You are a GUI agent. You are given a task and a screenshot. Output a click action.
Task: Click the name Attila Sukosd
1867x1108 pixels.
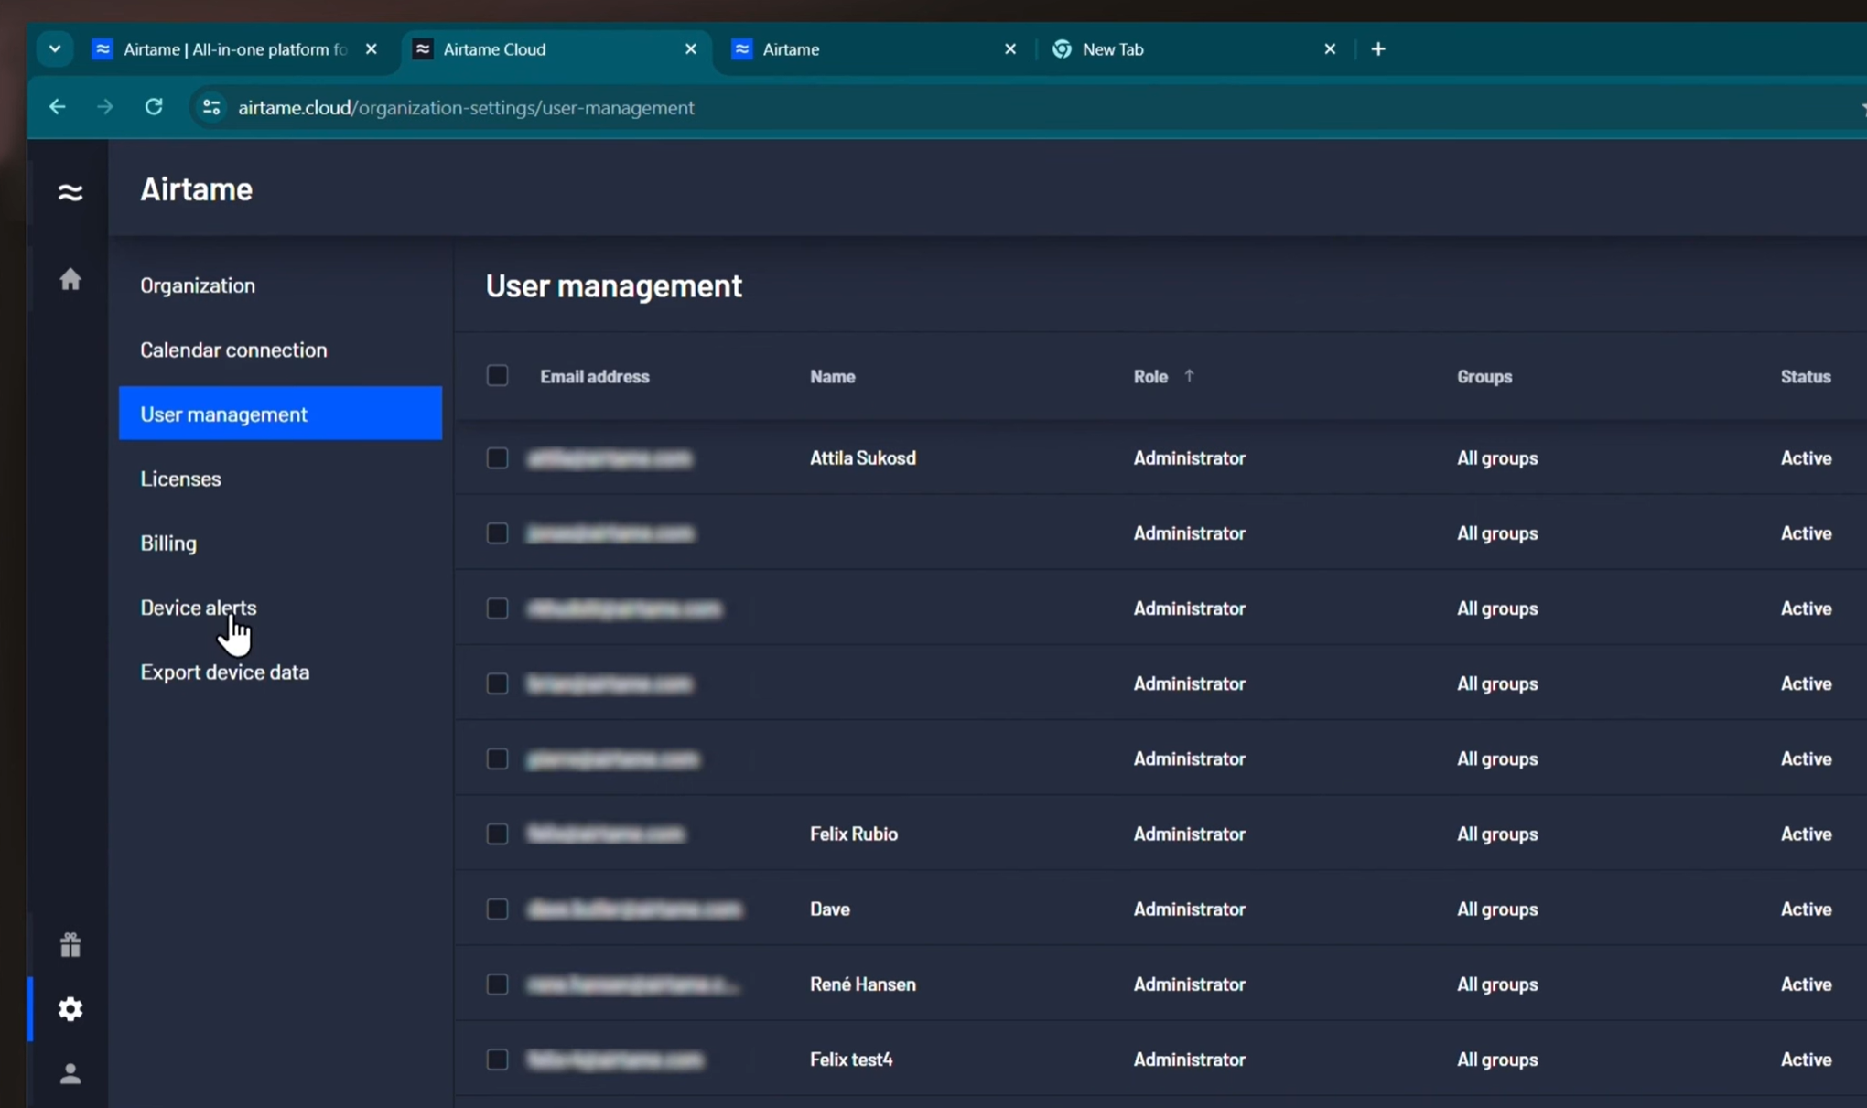(x=863, y=457)
